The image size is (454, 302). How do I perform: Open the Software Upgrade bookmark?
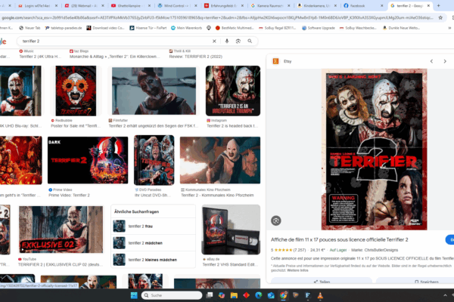tap(319, 28)
